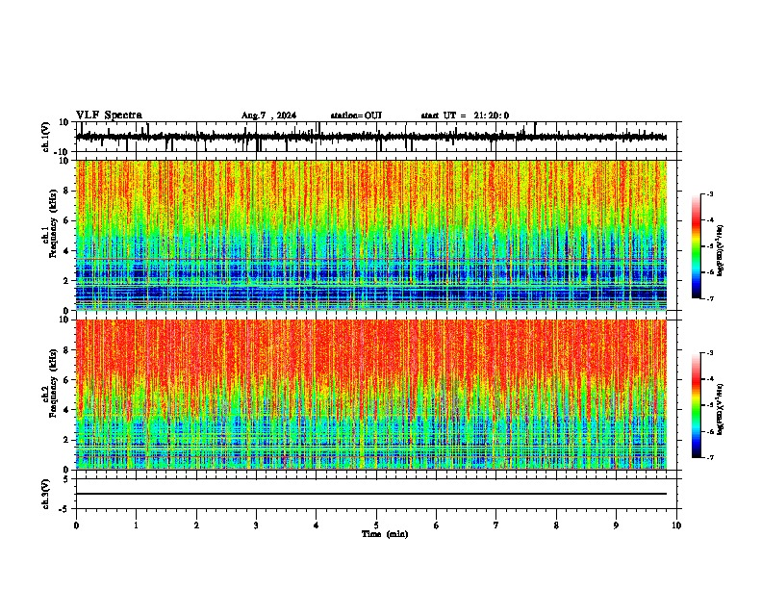Click the 'Time (min)' axis label
This screenshot has width=762, height=589.
click(x=385, y=534)
